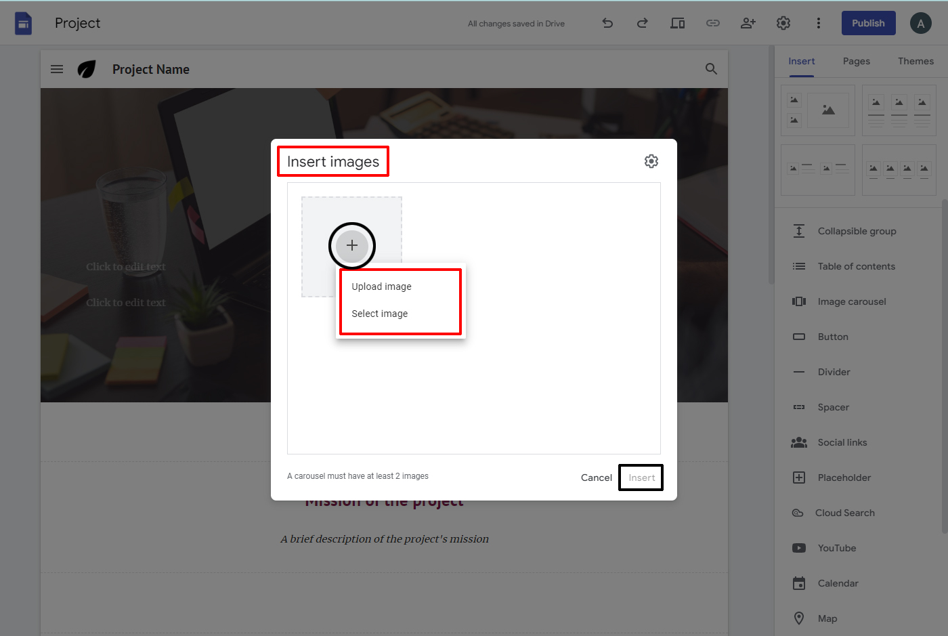The width and height of the screenshot is (948, 636).
Task: Click the plus to add a carousel image
Action: (351, 246)
